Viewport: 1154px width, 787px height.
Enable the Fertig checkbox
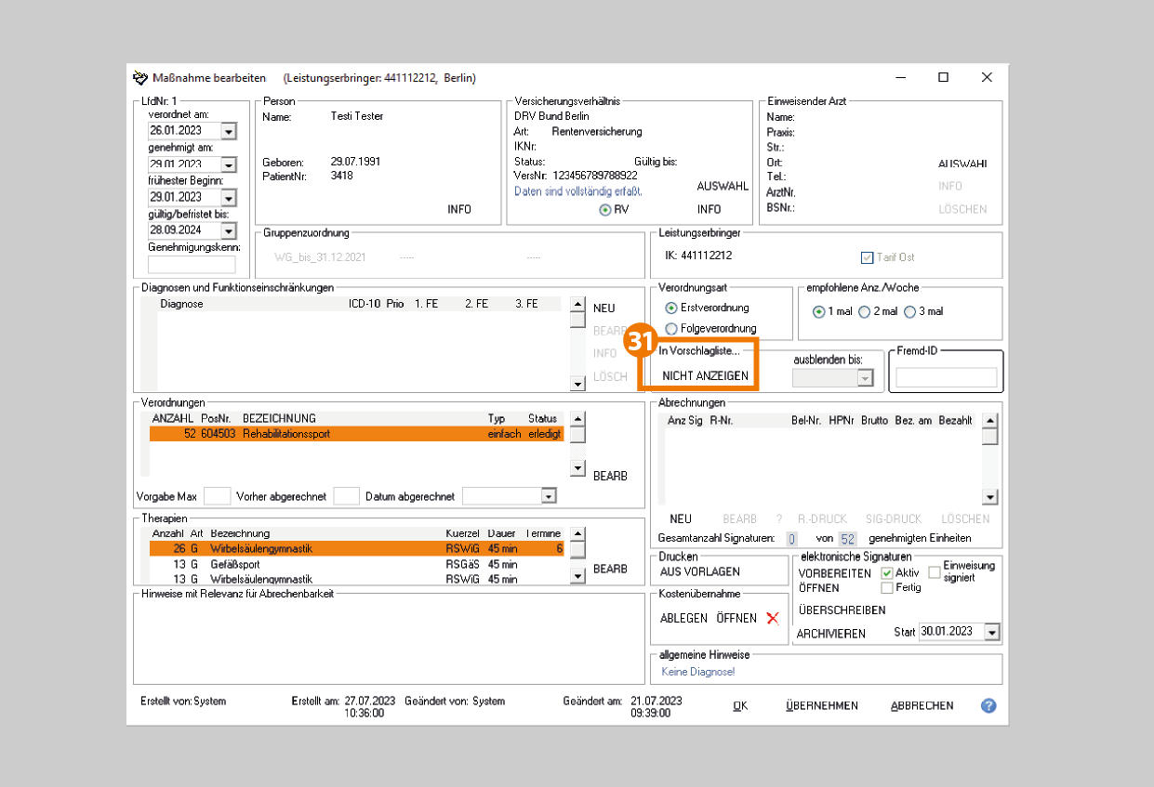coord(886,588)
